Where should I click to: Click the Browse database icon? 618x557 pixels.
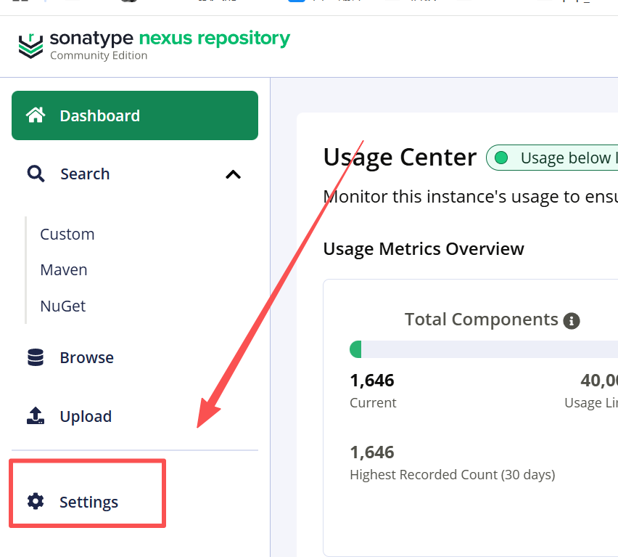(x=36, y=357)
